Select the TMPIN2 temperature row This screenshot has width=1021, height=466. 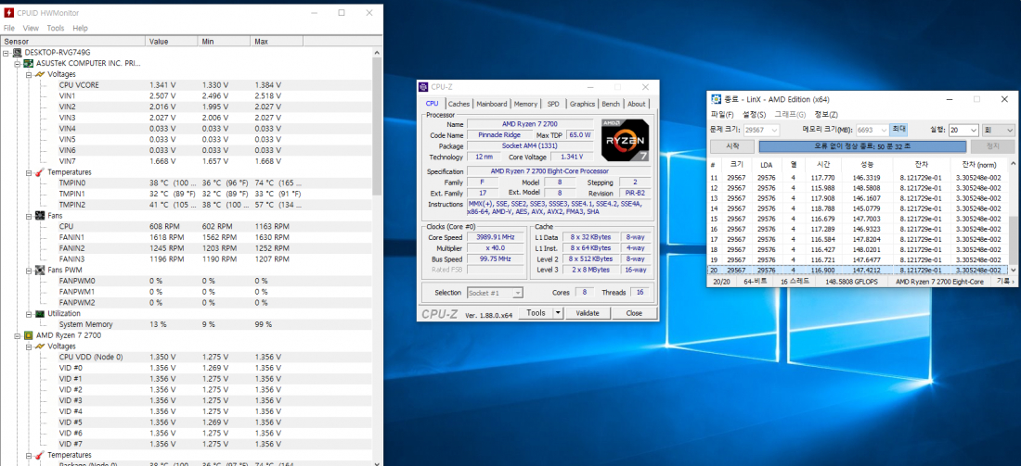pos(186,204)
